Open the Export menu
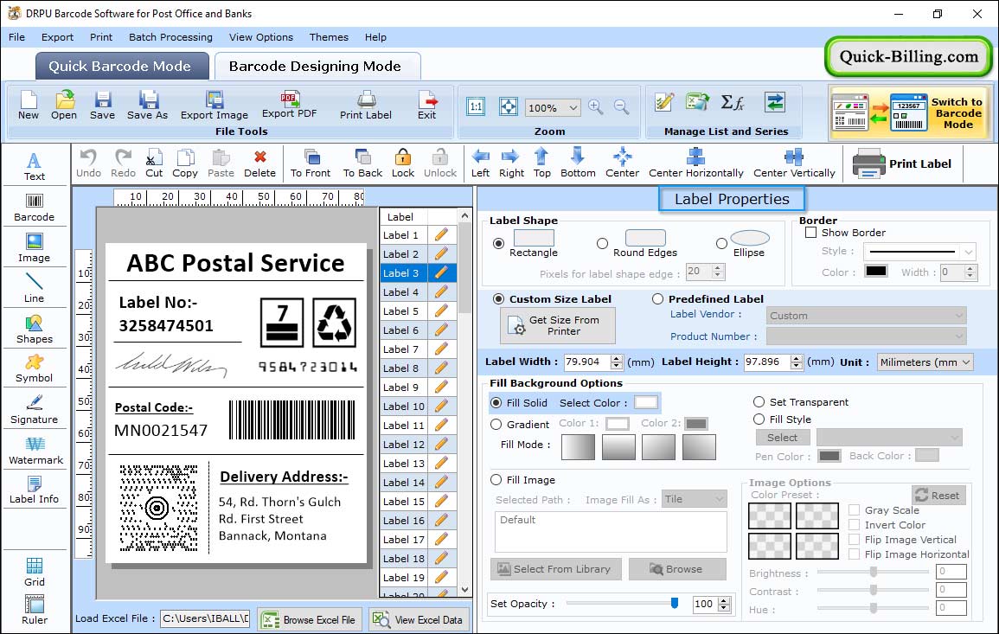 57,37
